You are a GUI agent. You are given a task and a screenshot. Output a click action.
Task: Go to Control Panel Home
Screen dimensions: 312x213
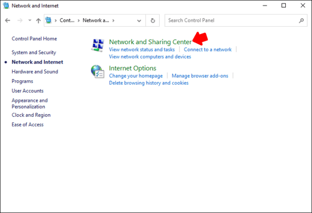(x=34, y=39)
